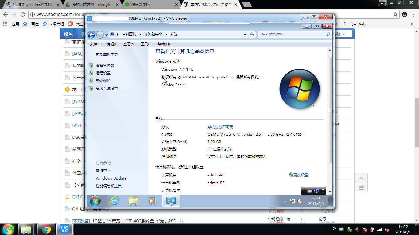Open the 查看(V) menu
This screenshot has height=235, width=419.
pyautogui.click(x=129, y=44)
